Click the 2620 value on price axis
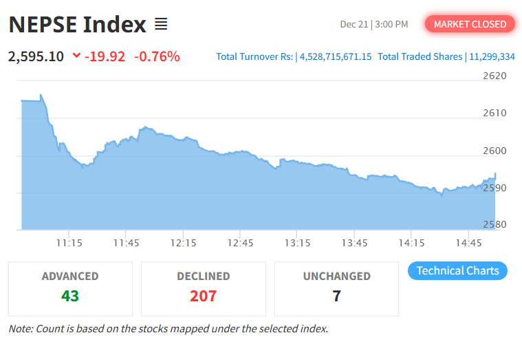 493,76
